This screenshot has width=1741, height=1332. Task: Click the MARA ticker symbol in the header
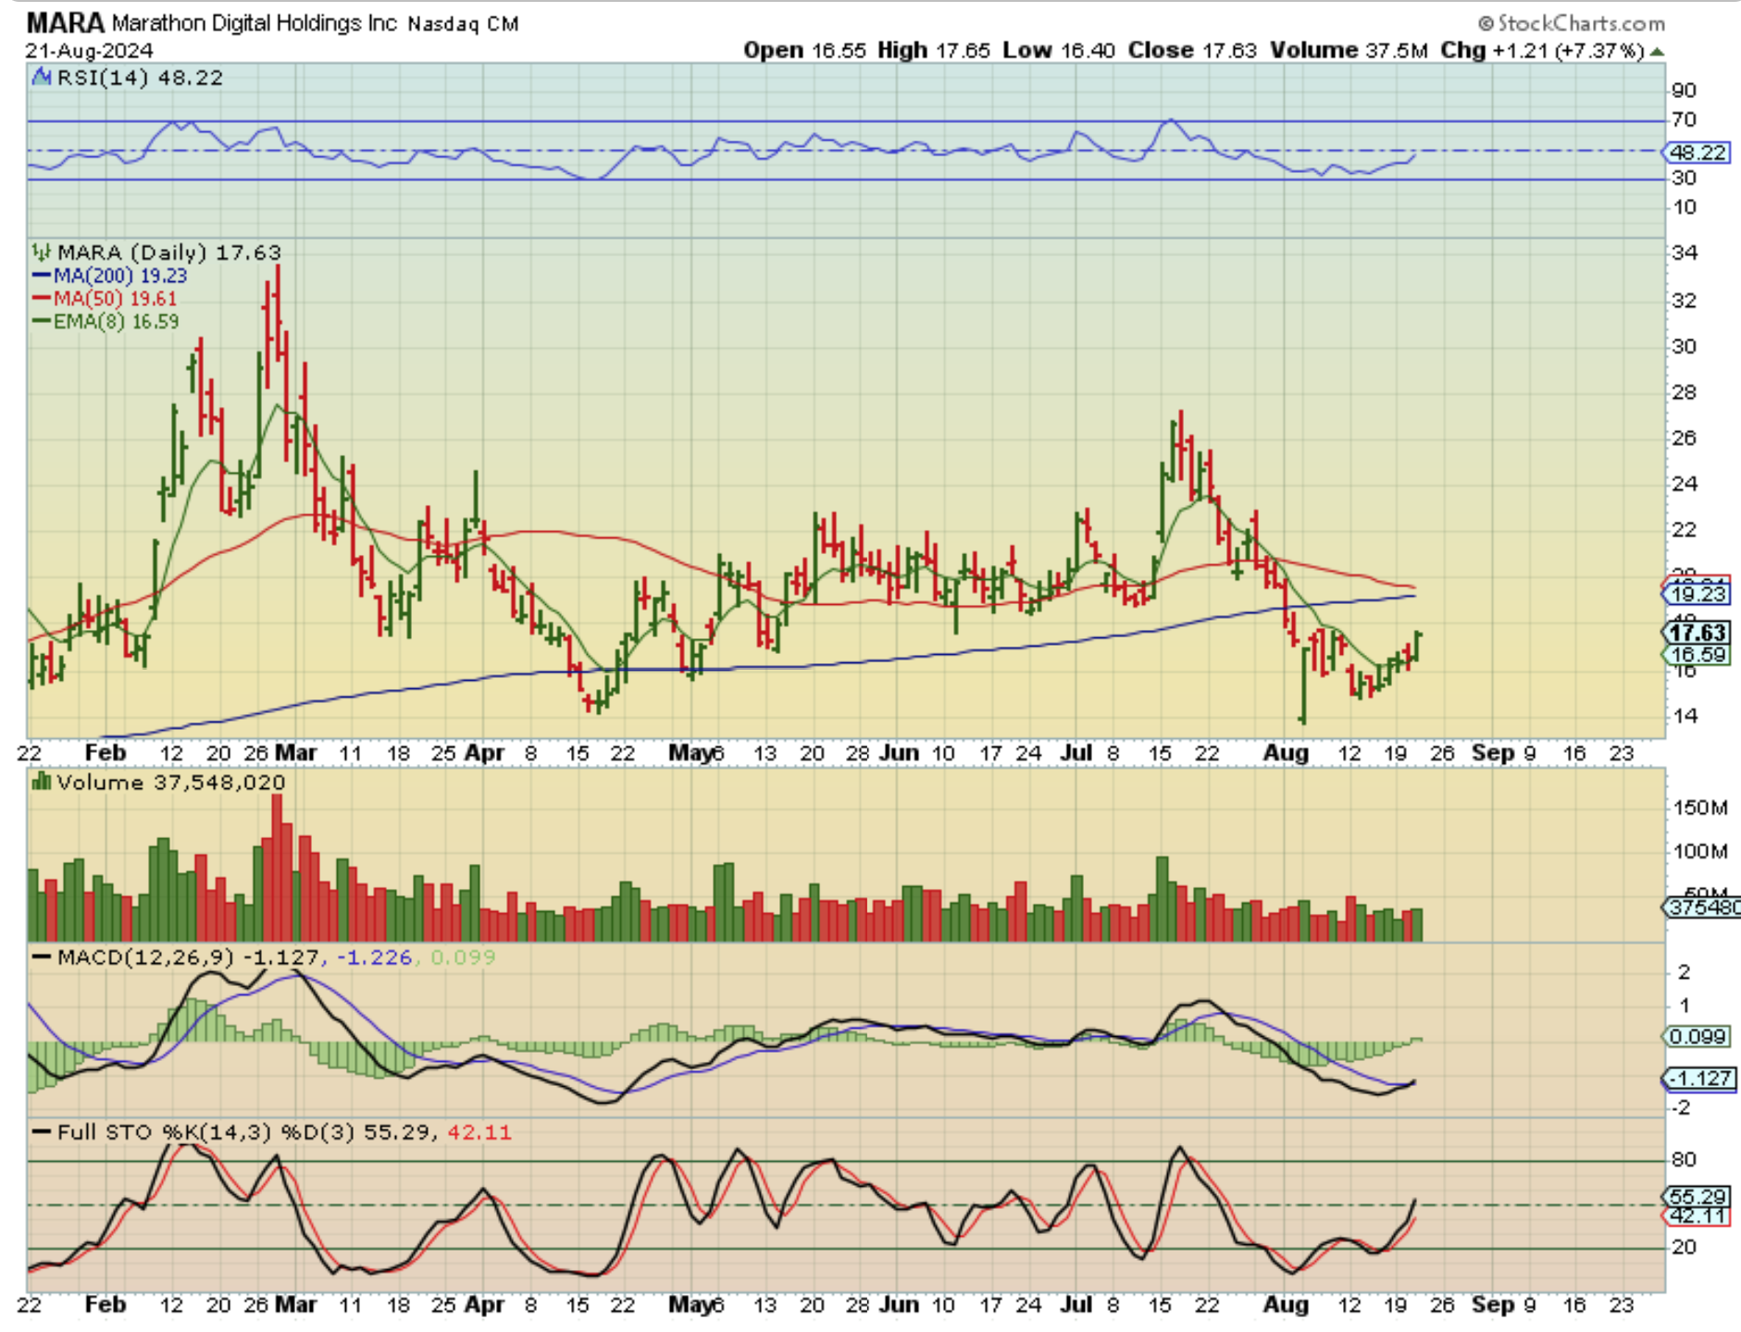point(65,22)
